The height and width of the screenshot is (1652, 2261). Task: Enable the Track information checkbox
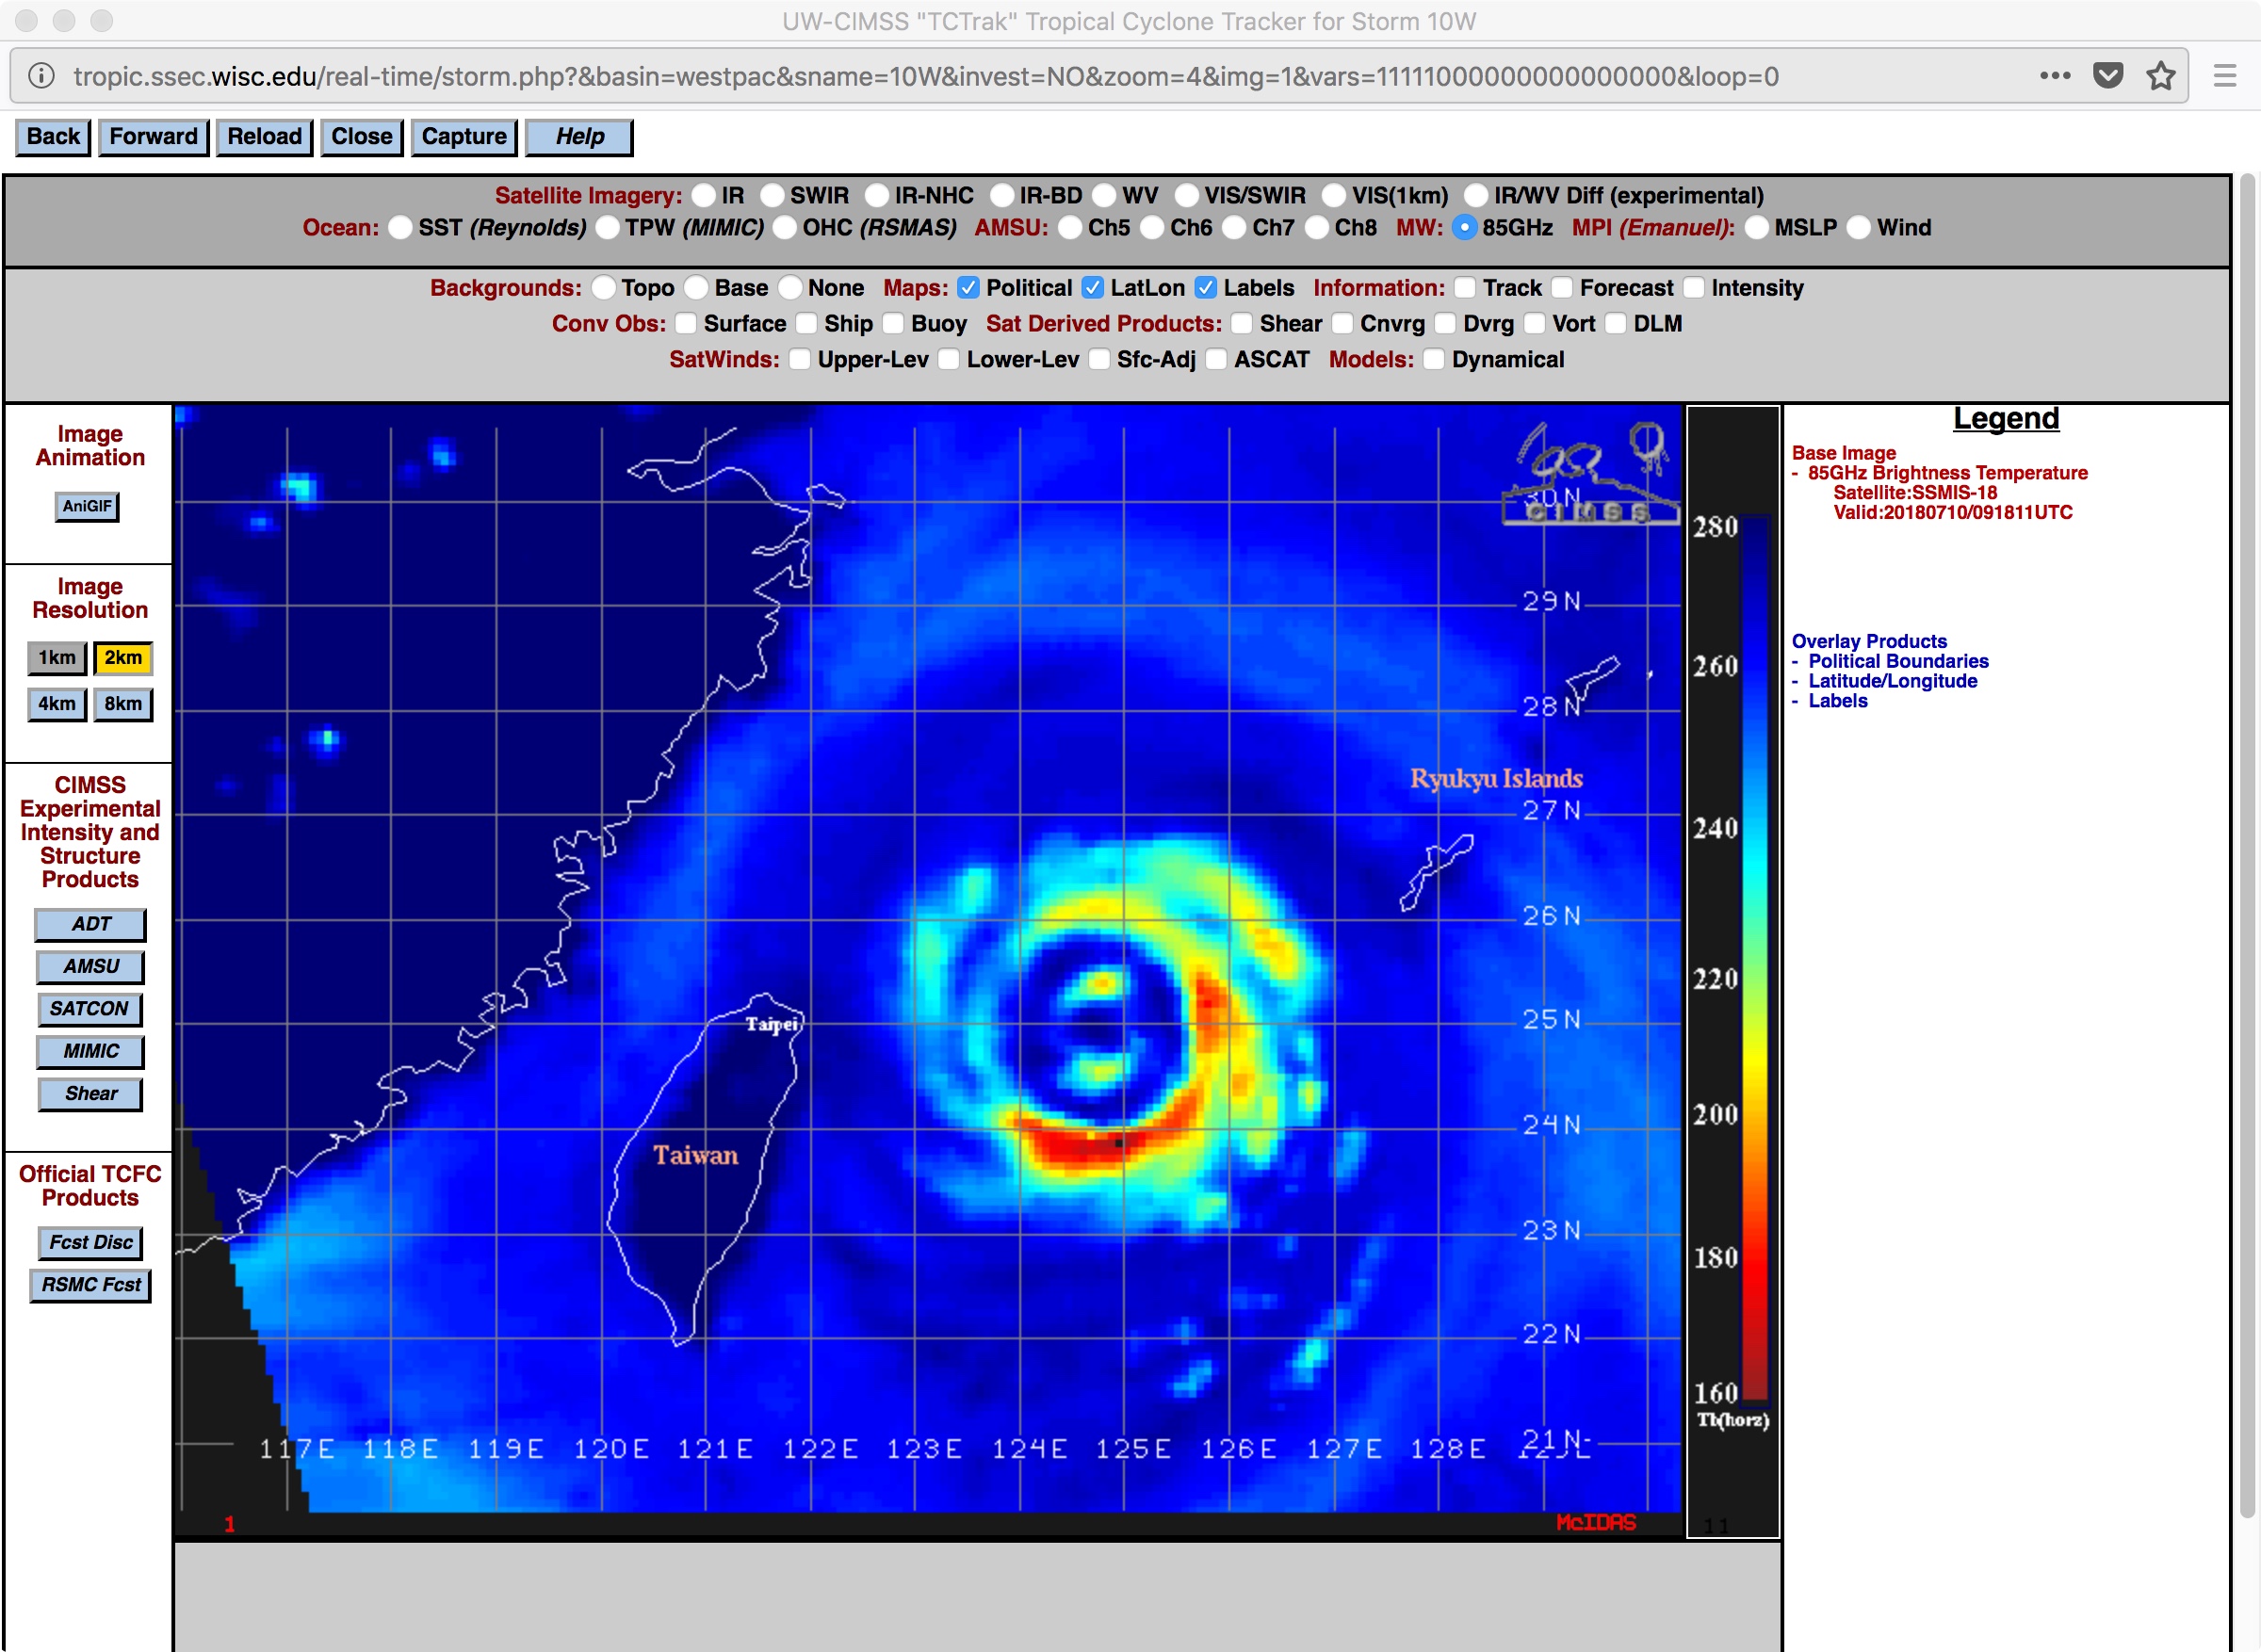point(1465,288)
